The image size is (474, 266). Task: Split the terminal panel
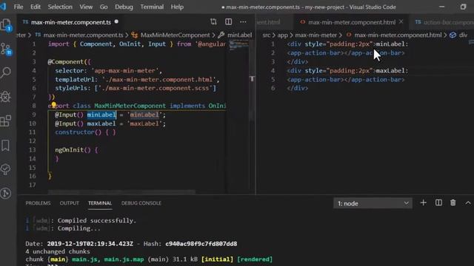pos(438,202)
